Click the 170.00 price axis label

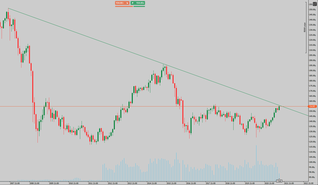pos(313,91)
